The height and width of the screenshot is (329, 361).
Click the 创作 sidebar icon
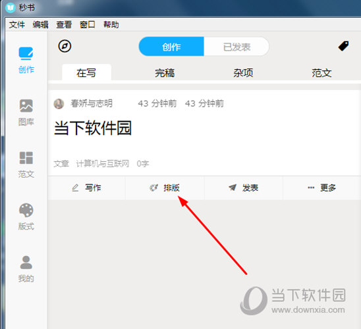tap(26, 60)
